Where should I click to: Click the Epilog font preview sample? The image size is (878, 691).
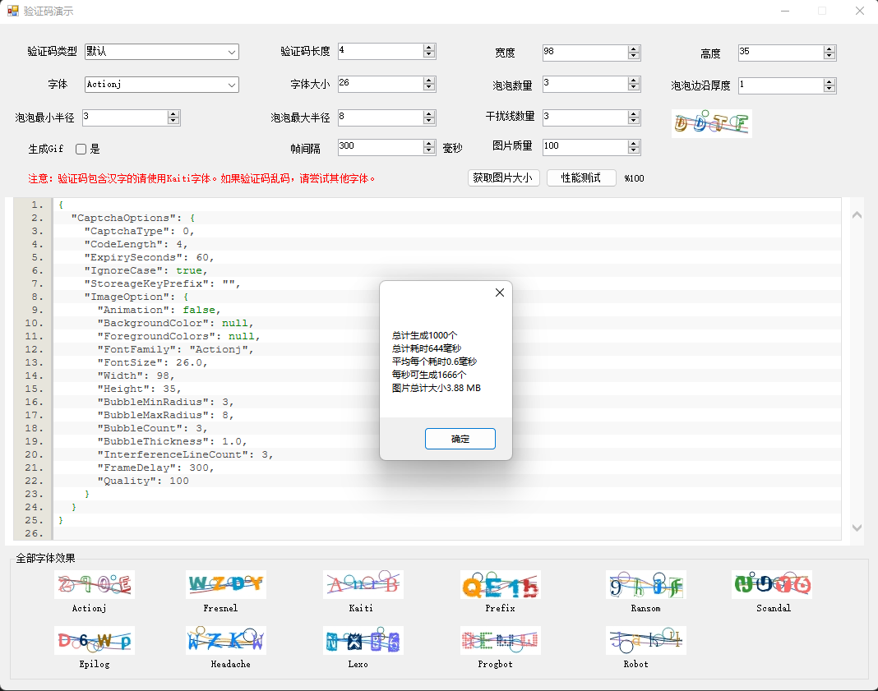click(x=95, y=640)
